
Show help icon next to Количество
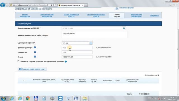[x=35, y=52]
